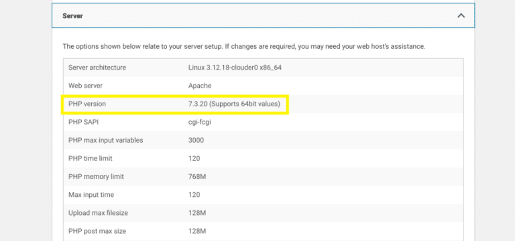
Task: Select the PHP SAPI row label
Action: [83, 122]
